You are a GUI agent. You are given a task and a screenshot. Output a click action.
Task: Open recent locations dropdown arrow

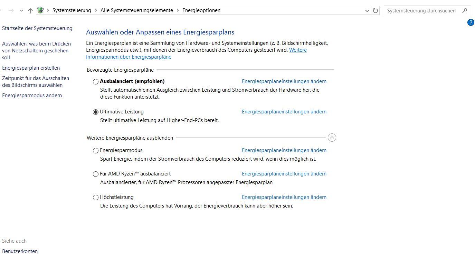click(21, 10)
